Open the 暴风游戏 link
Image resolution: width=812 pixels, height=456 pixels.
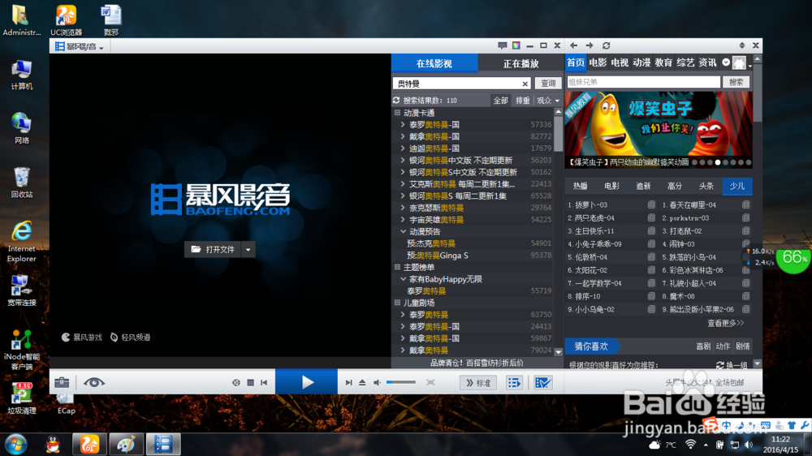[x=82, y=338]
